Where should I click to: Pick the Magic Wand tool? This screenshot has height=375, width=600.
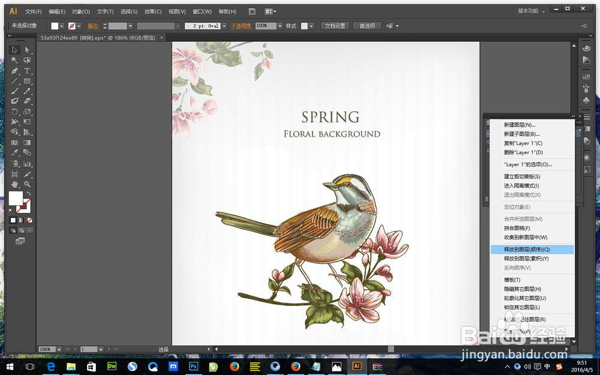point(14,60)
